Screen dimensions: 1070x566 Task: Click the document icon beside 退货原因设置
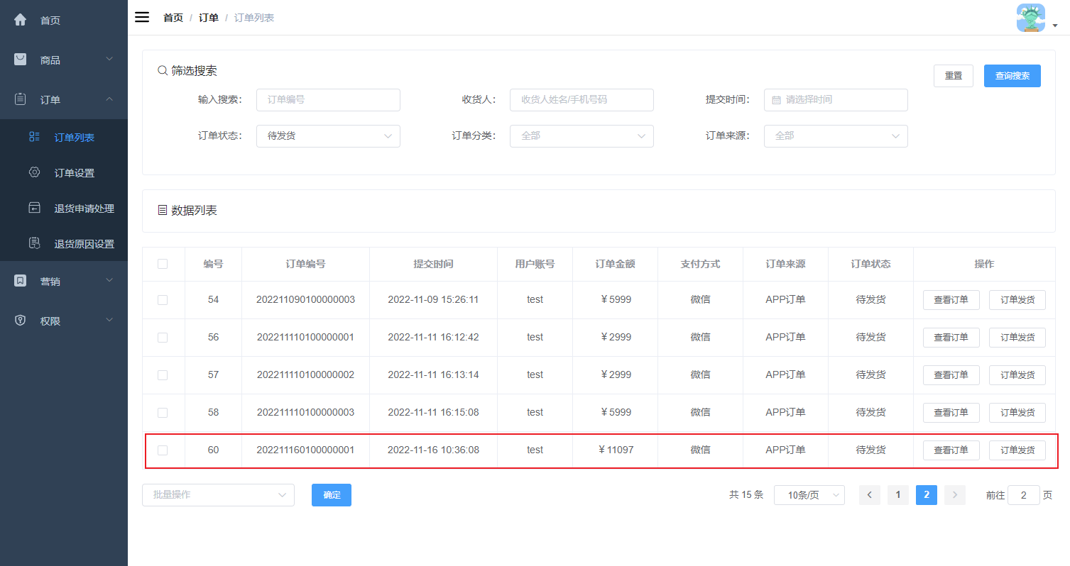(34, 243)
